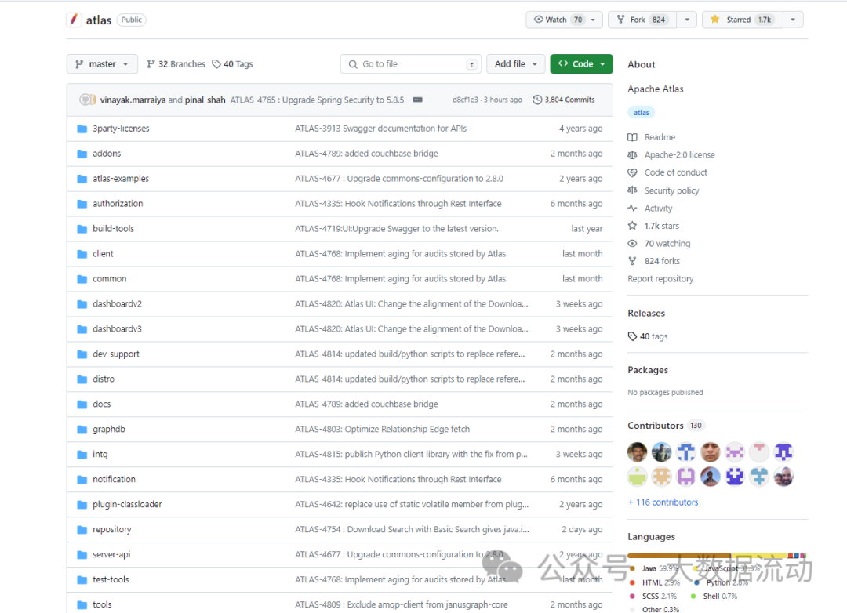Open the common folder name
The width and height of the screenshot is (847, 613).
(109, 279)
